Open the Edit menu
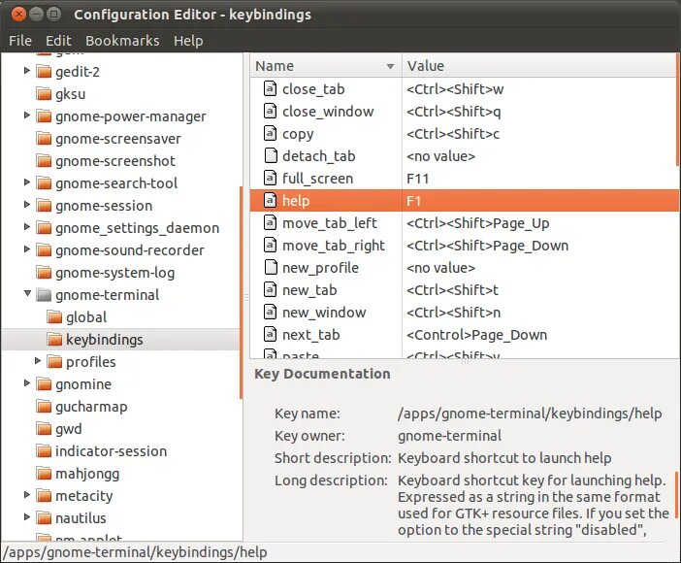Viewport: 681px width, 563px height. (58, 41)
